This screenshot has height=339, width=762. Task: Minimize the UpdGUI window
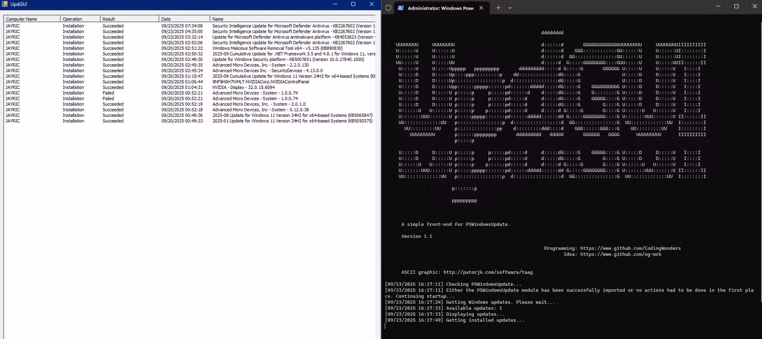(x=335, y=4)
